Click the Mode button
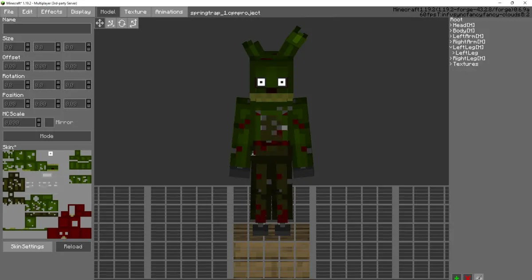This screenshot has width=532, height=280. 47,136
